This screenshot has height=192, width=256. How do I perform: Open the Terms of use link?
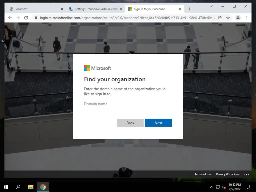pos(203,174)
